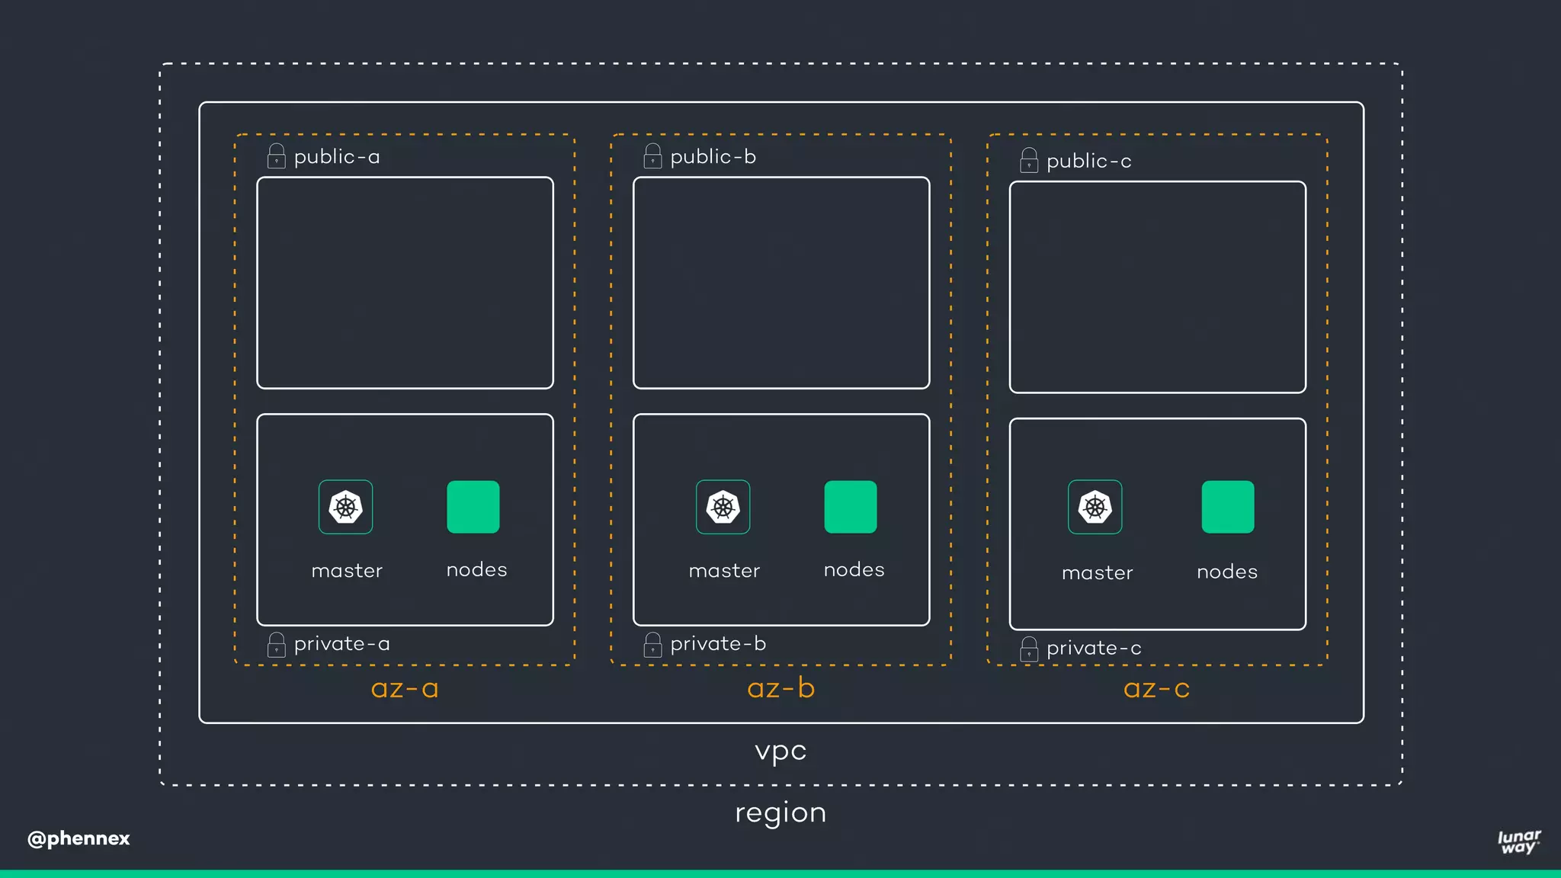Click the Kubernetes master icon in private-b
This screenshot has width=1561, height=878.
[x=723, y=507]
